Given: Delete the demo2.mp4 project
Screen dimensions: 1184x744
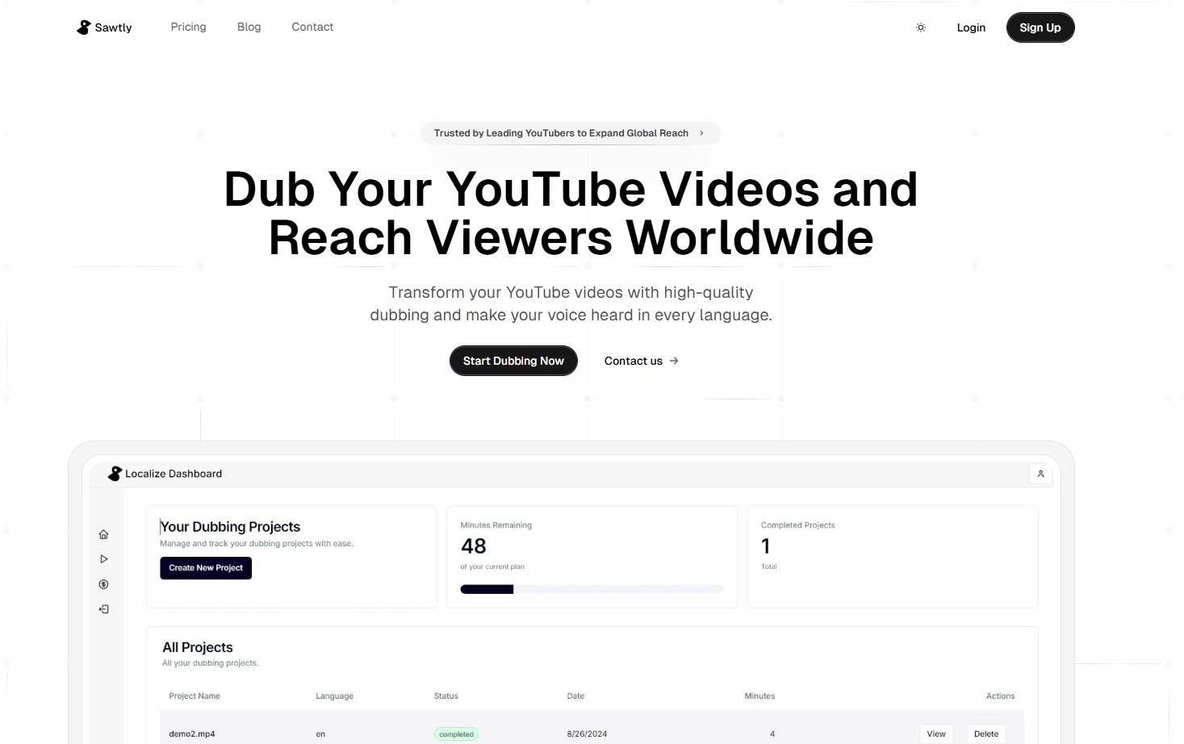Looking at the screenshot, I should click(986, 734).
